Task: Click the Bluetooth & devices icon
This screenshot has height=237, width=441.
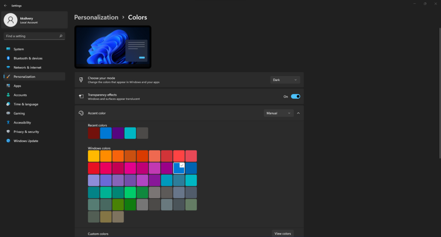Action: pyautogui.click(x=8, y=58)
